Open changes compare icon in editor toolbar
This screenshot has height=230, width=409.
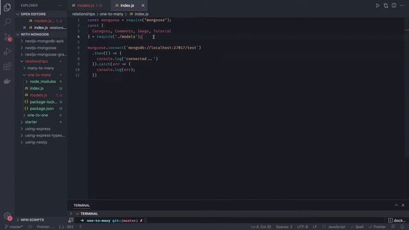pyautogui.click(x=386, y=6)
